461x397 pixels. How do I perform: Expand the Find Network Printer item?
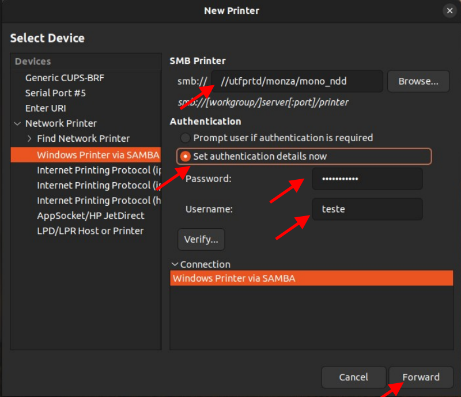tap(29, 138)
